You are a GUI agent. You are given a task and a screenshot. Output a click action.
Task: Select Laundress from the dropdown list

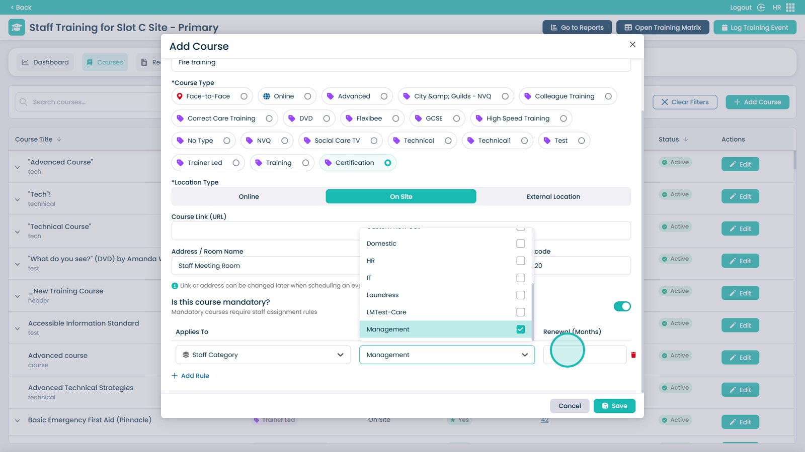pos(446,295)
